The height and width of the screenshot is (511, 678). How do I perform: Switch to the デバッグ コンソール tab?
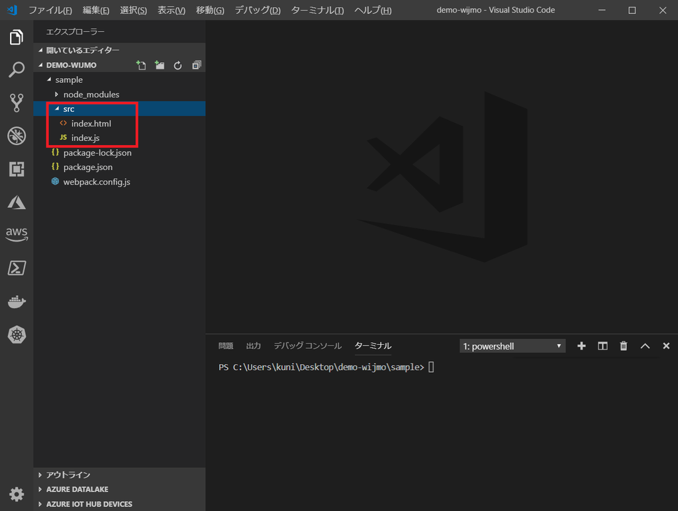click(307, 346)
